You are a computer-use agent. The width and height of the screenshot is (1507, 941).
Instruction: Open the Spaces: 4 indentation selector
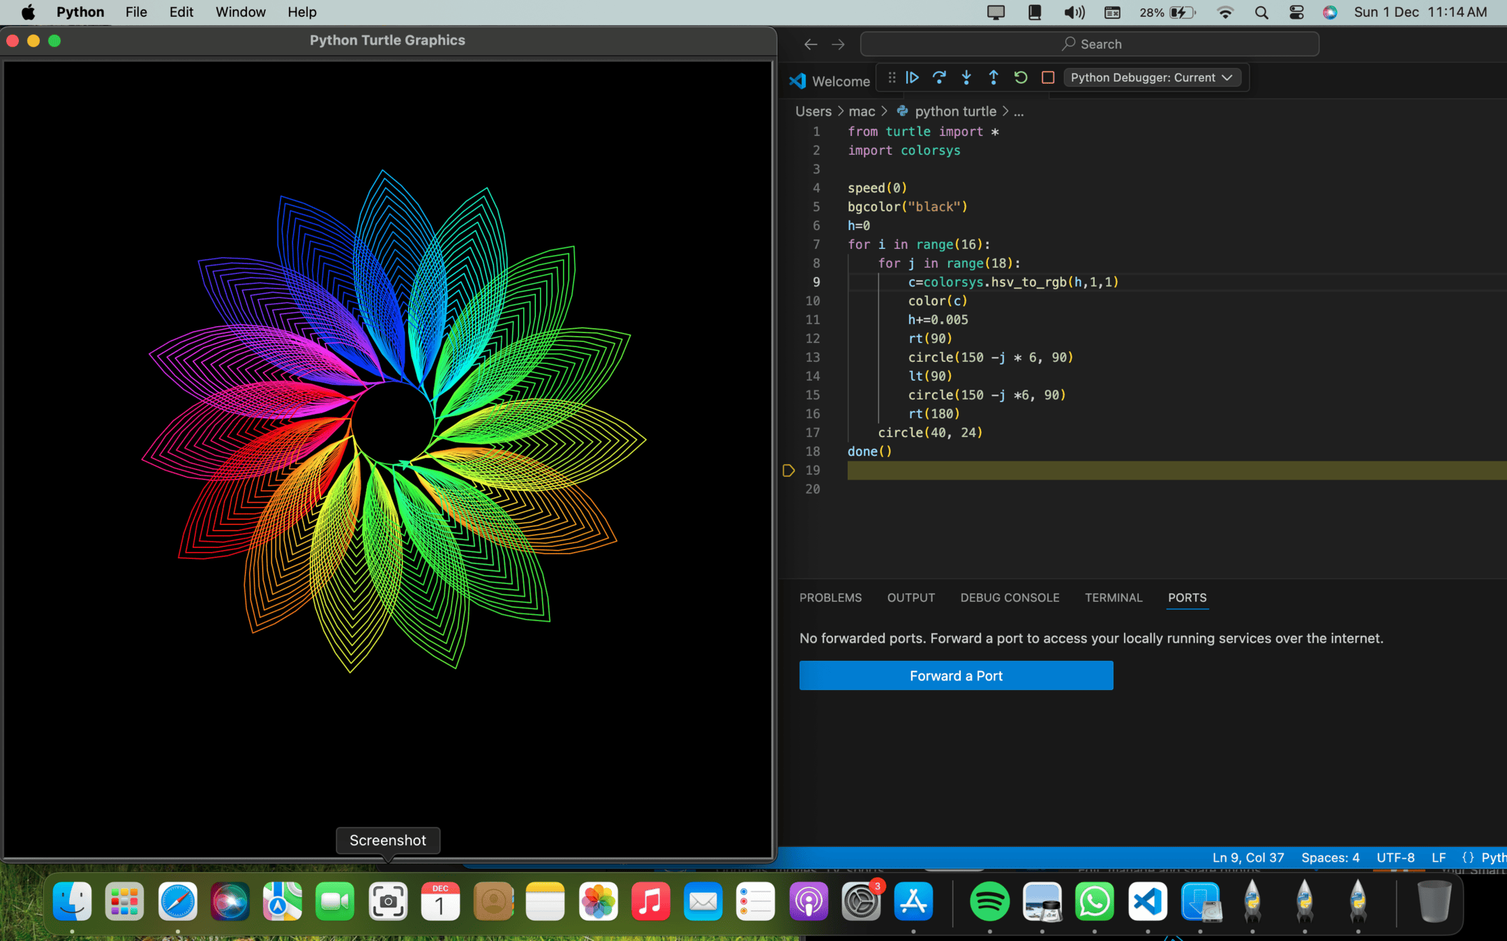point(1330,857)
